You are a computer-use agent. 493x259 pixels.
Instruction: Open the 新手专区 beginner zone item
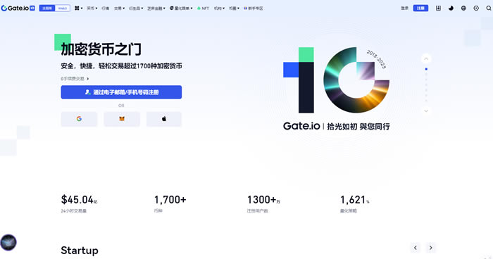pyautogui.click(x=254, y=8)
